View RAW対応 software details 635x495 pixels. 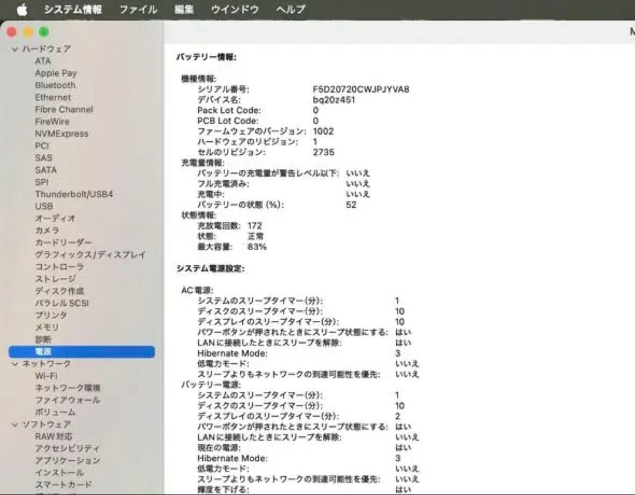click(x=54, y=436)
